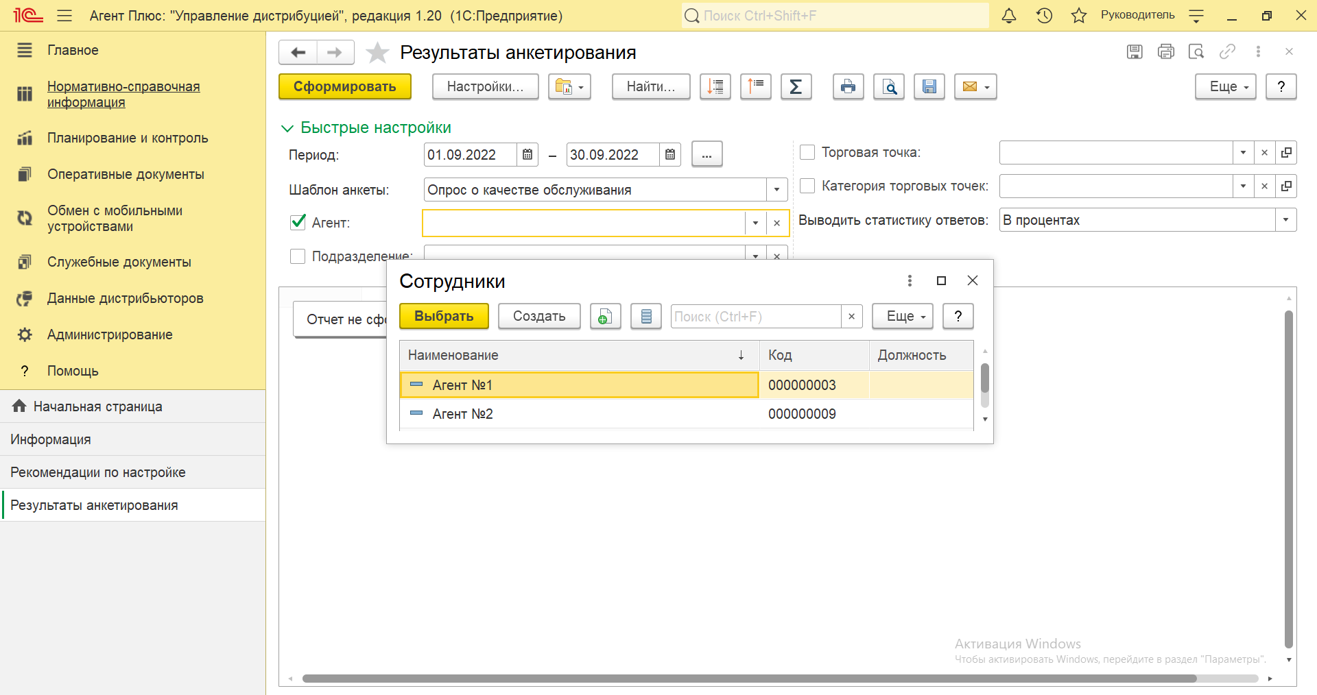Open Категория торговых точек dropdown arrow
Viewport: 1317px width, 695px height.
click(1243, 186)
